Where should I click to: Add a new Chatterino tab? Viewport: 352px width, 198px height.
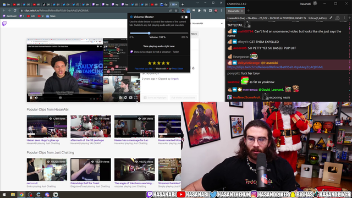[x=248, y=10]
